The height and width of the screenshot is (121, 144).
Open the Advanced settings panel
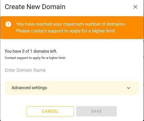(72, 88)
